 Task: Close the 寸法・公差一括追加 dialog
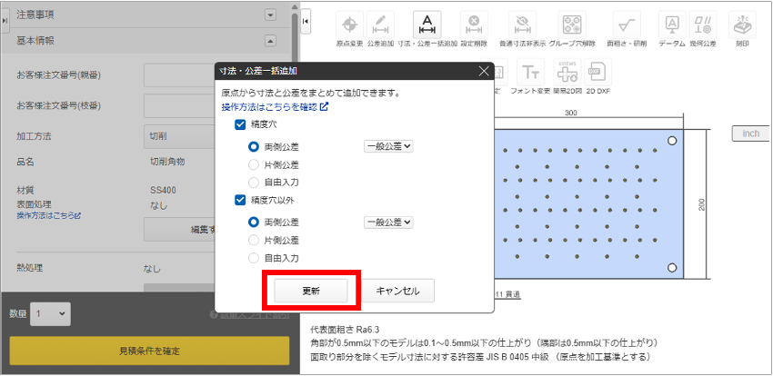click(x=483, y=71)
